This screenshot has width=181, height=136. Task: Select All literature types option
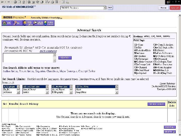click(x=61, y=86)
